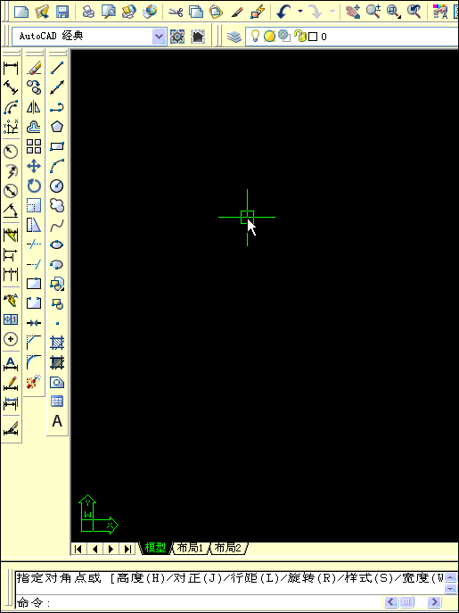Open the redo history dropdown arrow
This screenshot has width=459, height=613.
pos(332,12)
